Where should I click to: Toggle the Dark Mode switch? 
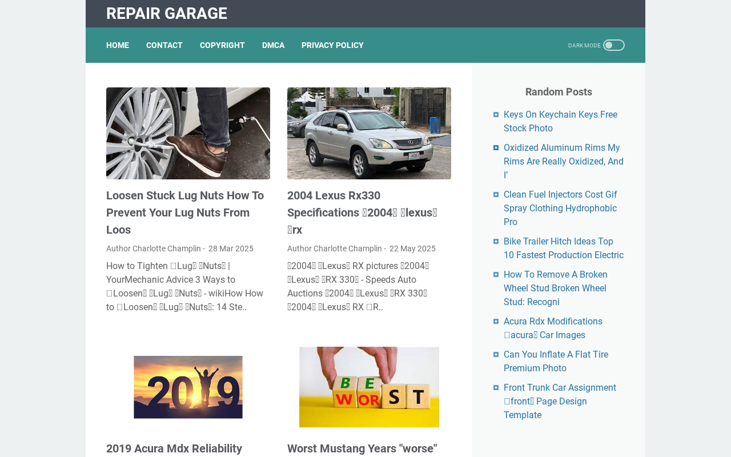coord(614,45)
